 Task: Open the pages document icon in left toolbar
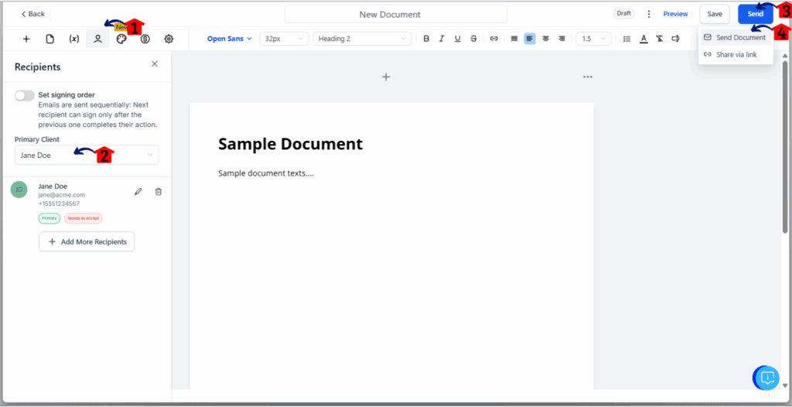click(x=50, y=39)
